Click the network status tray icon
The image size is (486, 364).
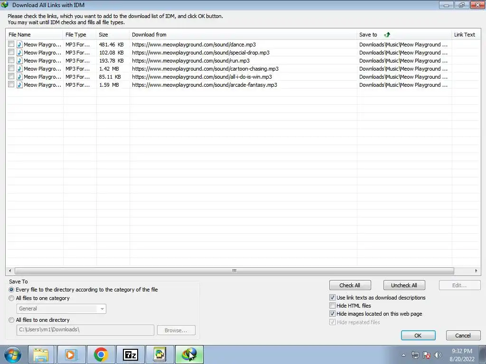(x=415, y=355)
